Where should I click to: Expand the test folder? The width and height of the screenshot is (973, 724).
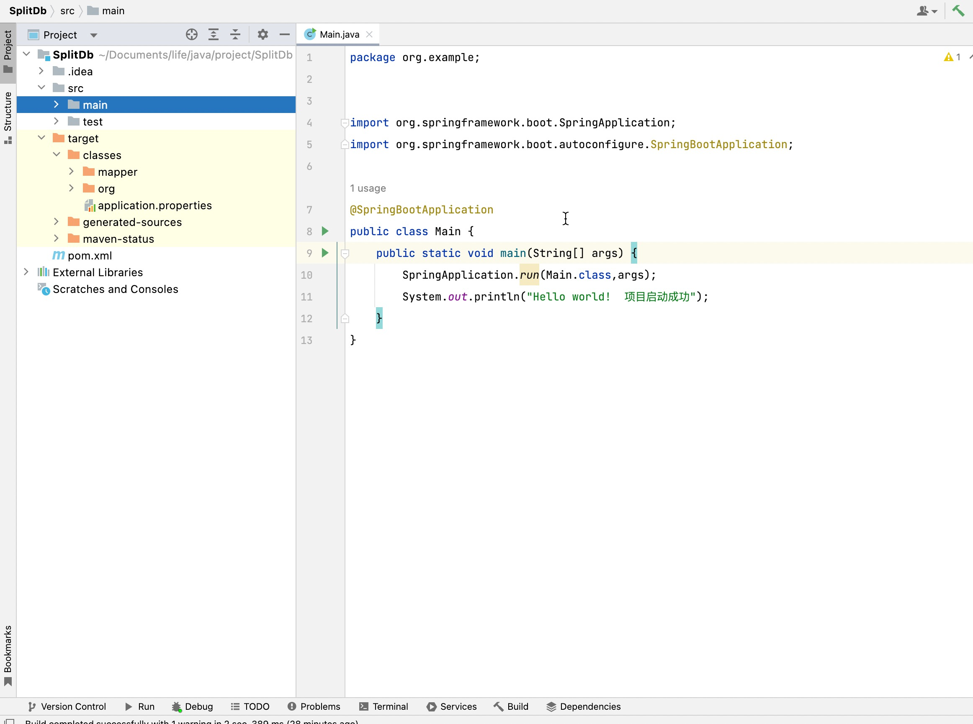[x=56, y=121]
